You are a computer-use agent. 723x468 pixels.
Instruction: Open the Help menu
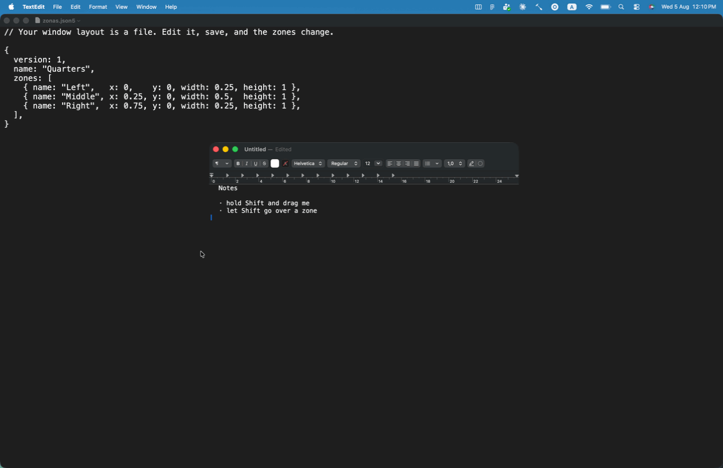tap(171, 7)
